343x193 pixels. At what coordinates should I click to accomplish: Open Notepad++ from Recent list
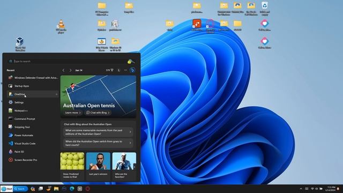pos(33,111)
